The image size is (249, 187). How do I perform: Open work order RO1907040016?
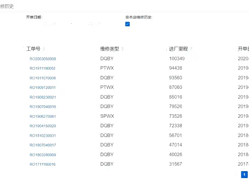click(x=43, y=107)
